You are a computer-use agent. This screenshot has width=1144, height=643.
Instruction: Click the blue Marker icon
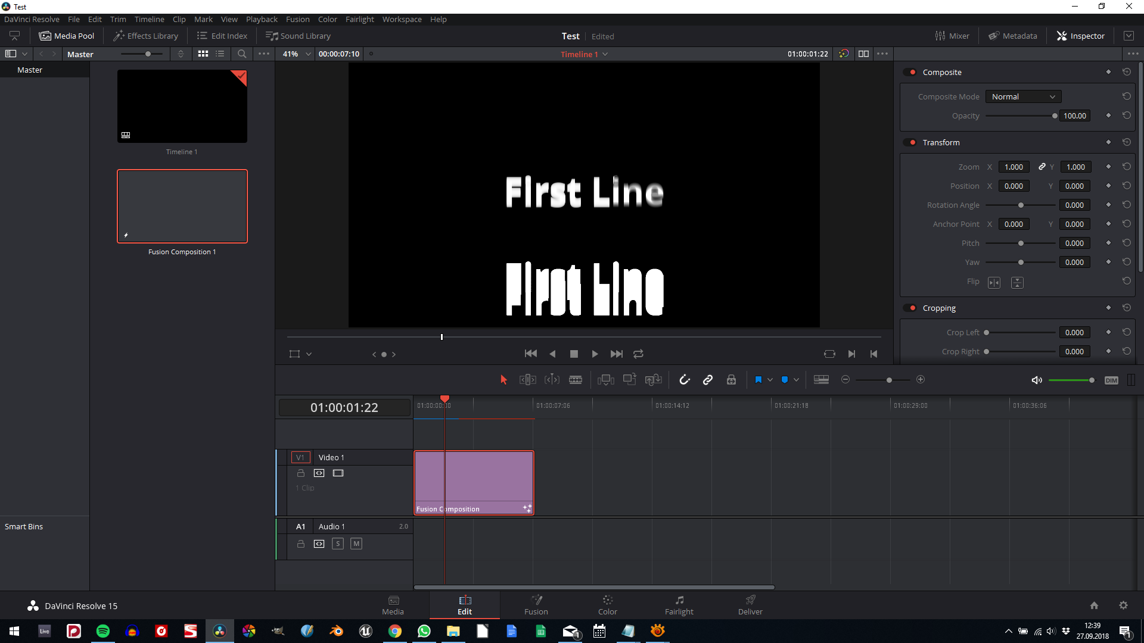pos(784,380)
